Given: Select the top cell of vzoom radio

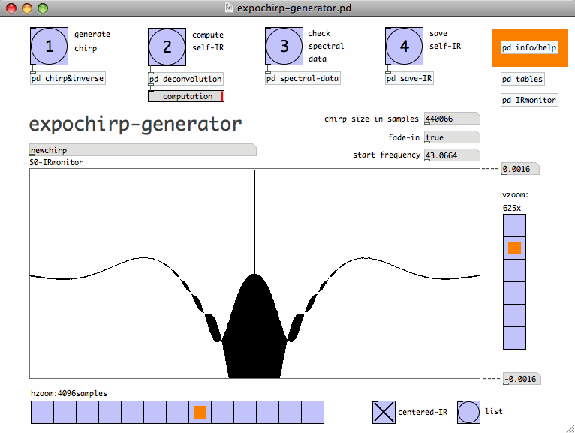Looking at the screenshot, I should [514, 225].
